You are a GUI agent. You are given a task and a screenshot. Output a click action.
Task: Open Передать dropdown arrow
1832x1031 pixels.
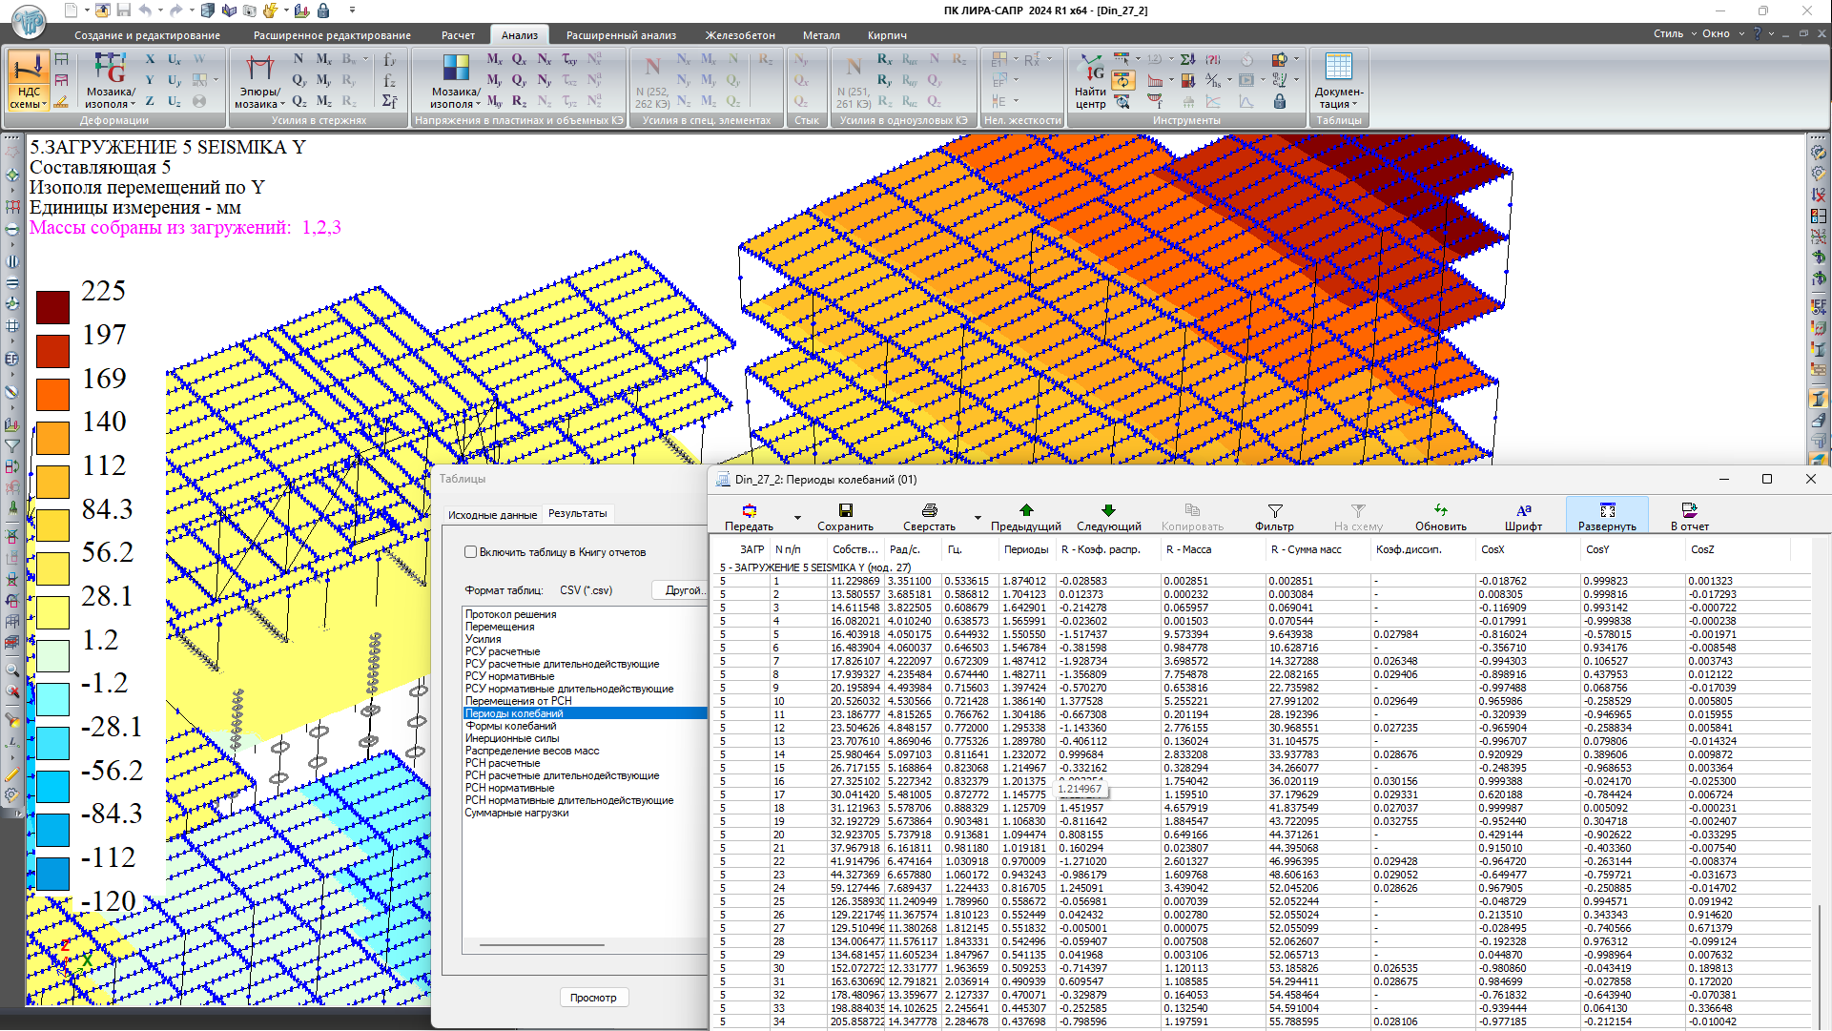click(796, 519)
